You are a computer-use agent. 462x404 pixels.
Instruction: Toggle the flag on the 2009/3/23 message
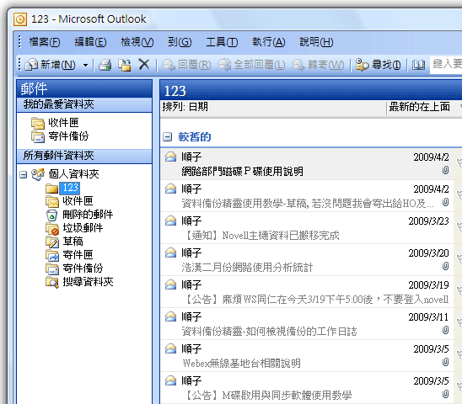(459, 227)
